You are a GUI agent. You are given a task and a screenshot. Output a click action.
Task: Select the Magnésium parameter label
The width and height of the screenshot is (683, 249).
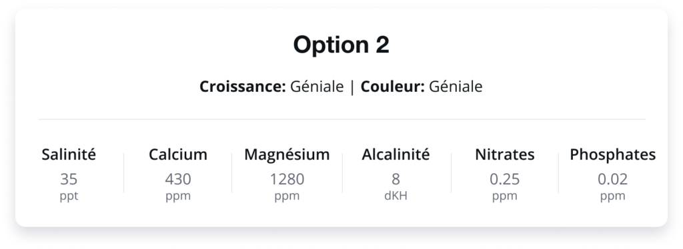tap(287, 154)
